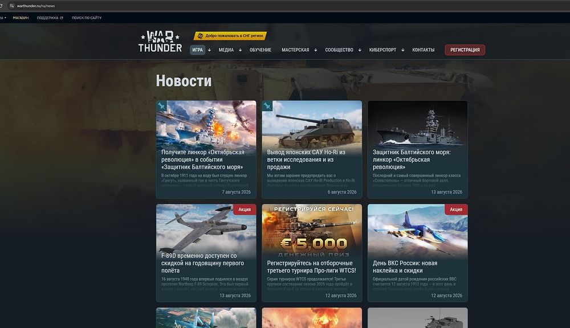Click the РЕГИСТРАЦИЯ button
Image resolution: width=570 pixels, height=328 pixels.
tap(465, 50)
